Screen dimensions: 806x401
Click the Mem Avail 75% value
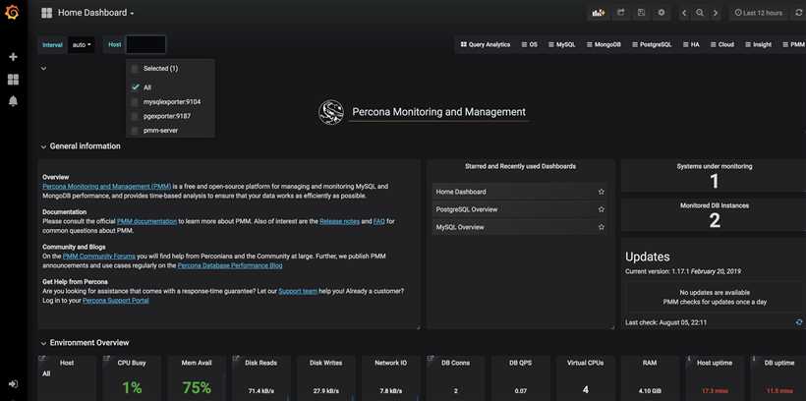[197, 387]
